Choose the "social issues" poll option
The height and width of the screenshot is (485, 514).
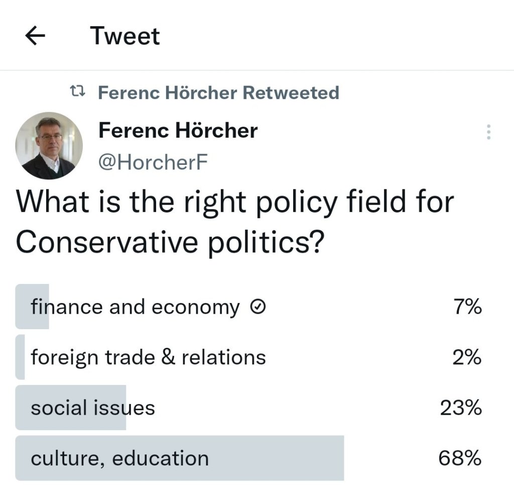[x=93, y=408]
